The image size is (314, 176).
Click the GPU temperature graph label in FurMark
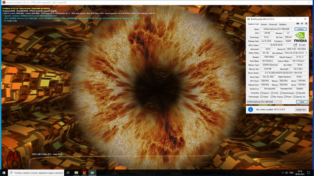(47, 154)
